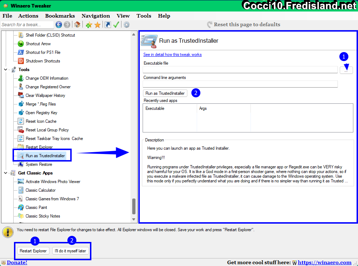Click Reset Local Group Policy icon
Viewport: 358px width, 266px height.
21,130
